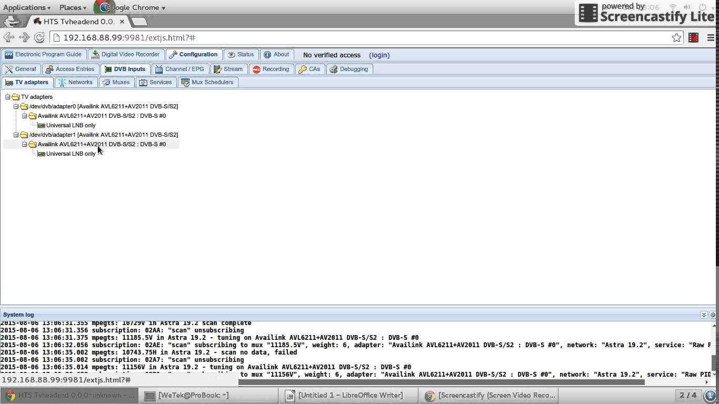The height and width of the screenshot is (404, 719).
Task: Open the Debugging tab
Action: 348,69
